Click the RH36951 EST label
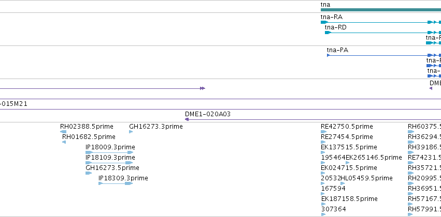Screen dimensions: 441x217 coord(424,189)
